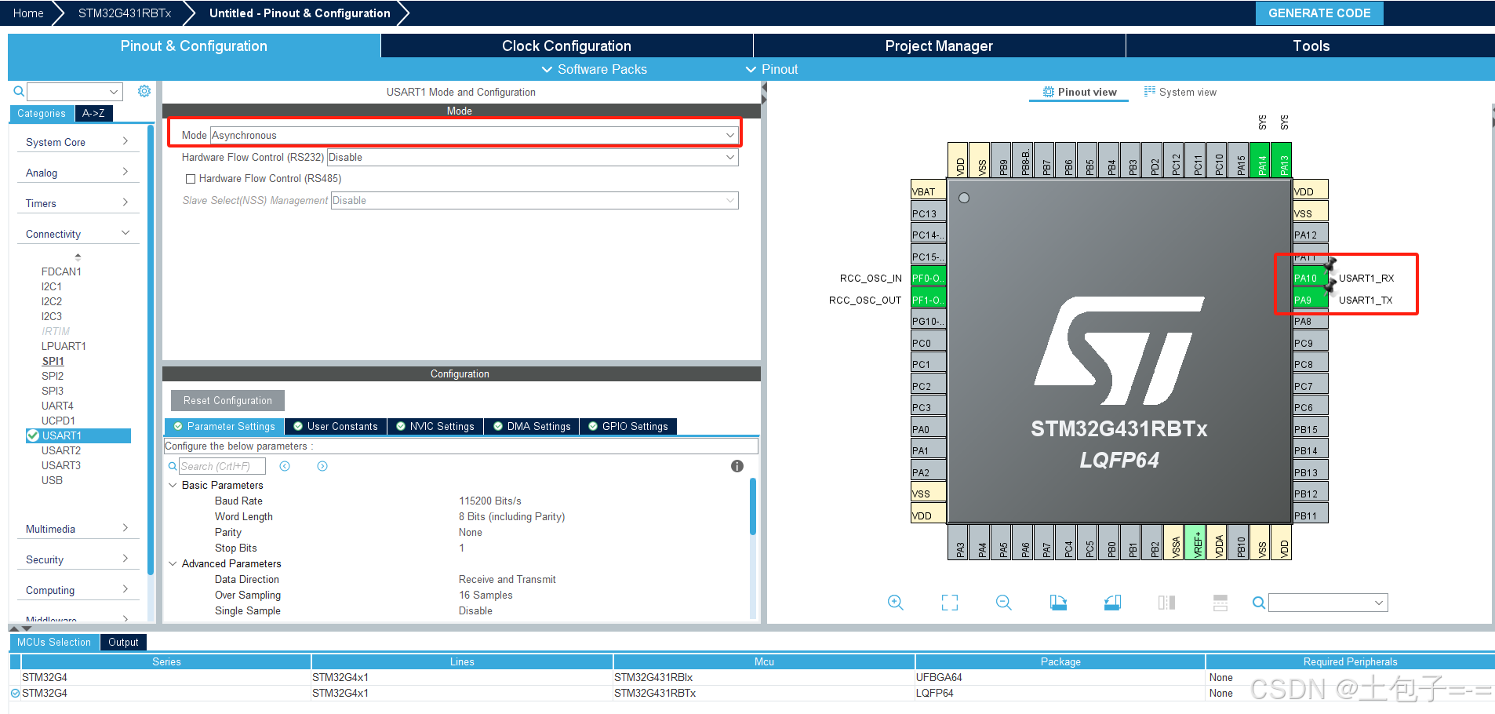Open the Output tab
This screenshot has height=714, width=1495.
click(x=123, y=642)
